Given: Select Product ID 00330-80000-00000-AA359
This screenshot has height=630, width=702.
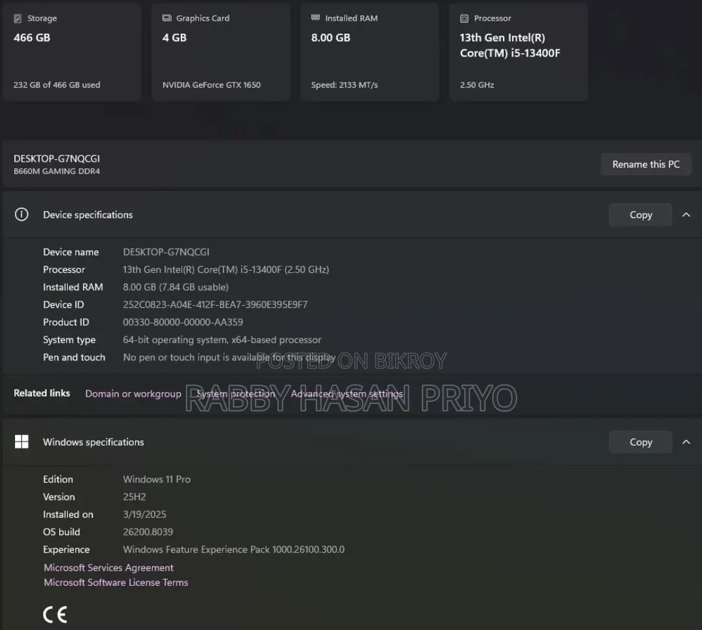Looking at the screenshot, I should [183, 321].
